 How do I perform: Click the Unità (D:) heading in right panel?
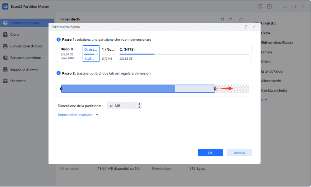tap(269, 23)
